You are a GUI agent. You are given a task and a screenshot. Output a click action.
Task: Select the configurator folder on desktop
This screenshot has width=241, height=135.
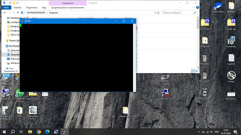(x=205, y=42)
